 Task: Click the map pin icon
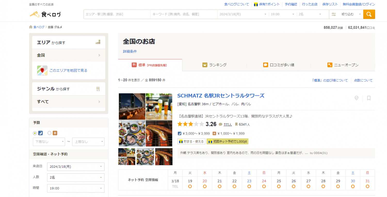click(x=42, y=70)
